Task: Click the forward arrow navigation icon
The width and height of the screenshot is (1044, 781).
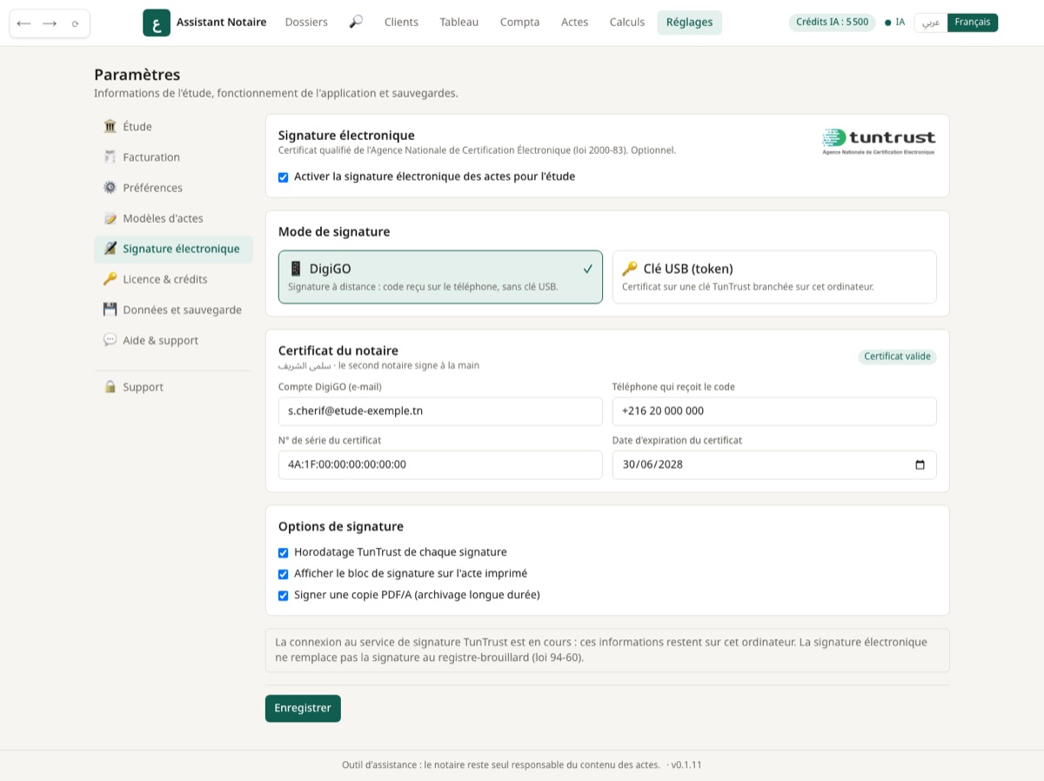Action: 50,23
